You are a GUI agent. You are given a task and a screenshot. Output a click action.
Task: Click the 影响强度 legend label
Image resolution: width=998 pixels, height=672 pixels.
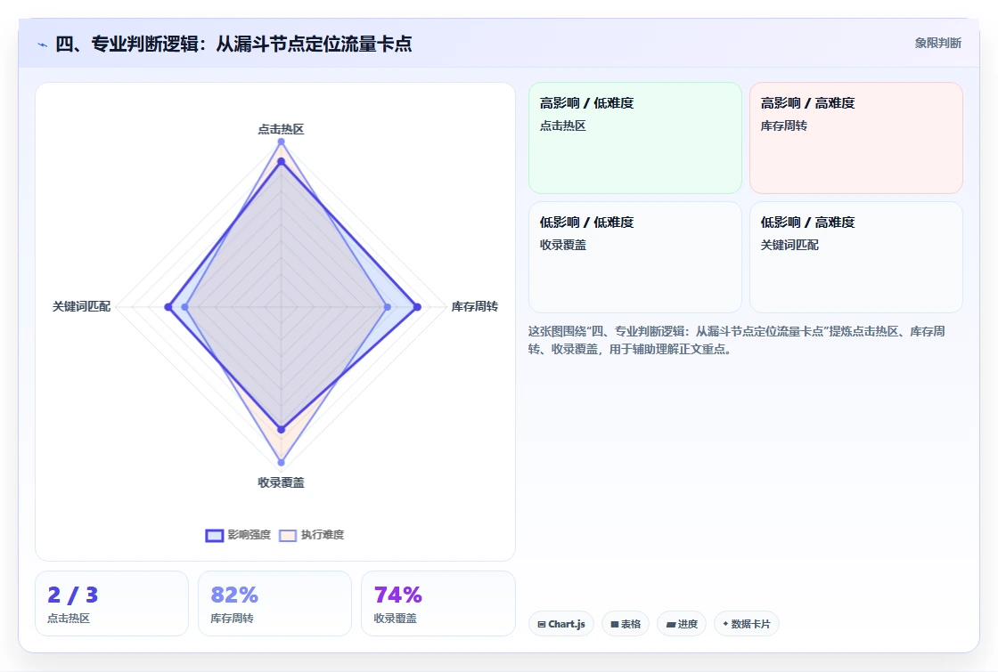(x=250, y=535)
